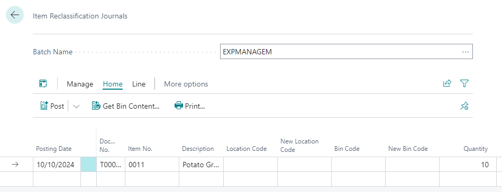This screenshot has height=192, width=502.
Task: Click the Item Reclassification Journals title
Action: pos(80,16)
